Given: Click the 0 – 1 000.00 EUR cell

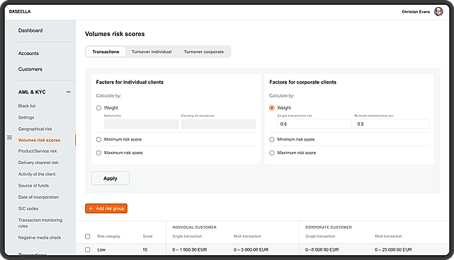Looking at the screenshot, I should click(x=190, y=249).
